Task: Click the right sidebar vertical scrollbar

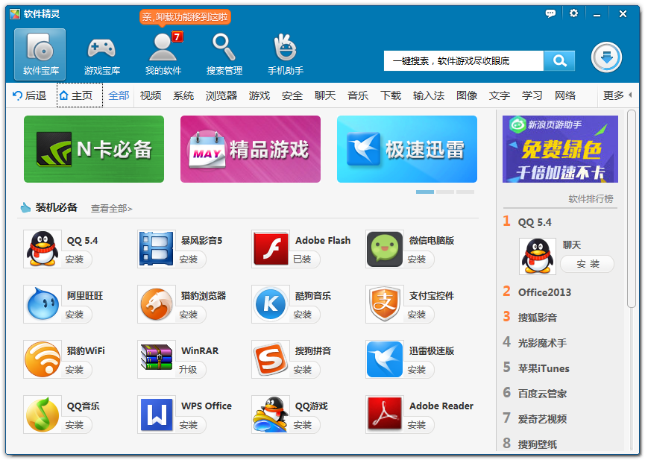Action: click(x=632, y=209)
